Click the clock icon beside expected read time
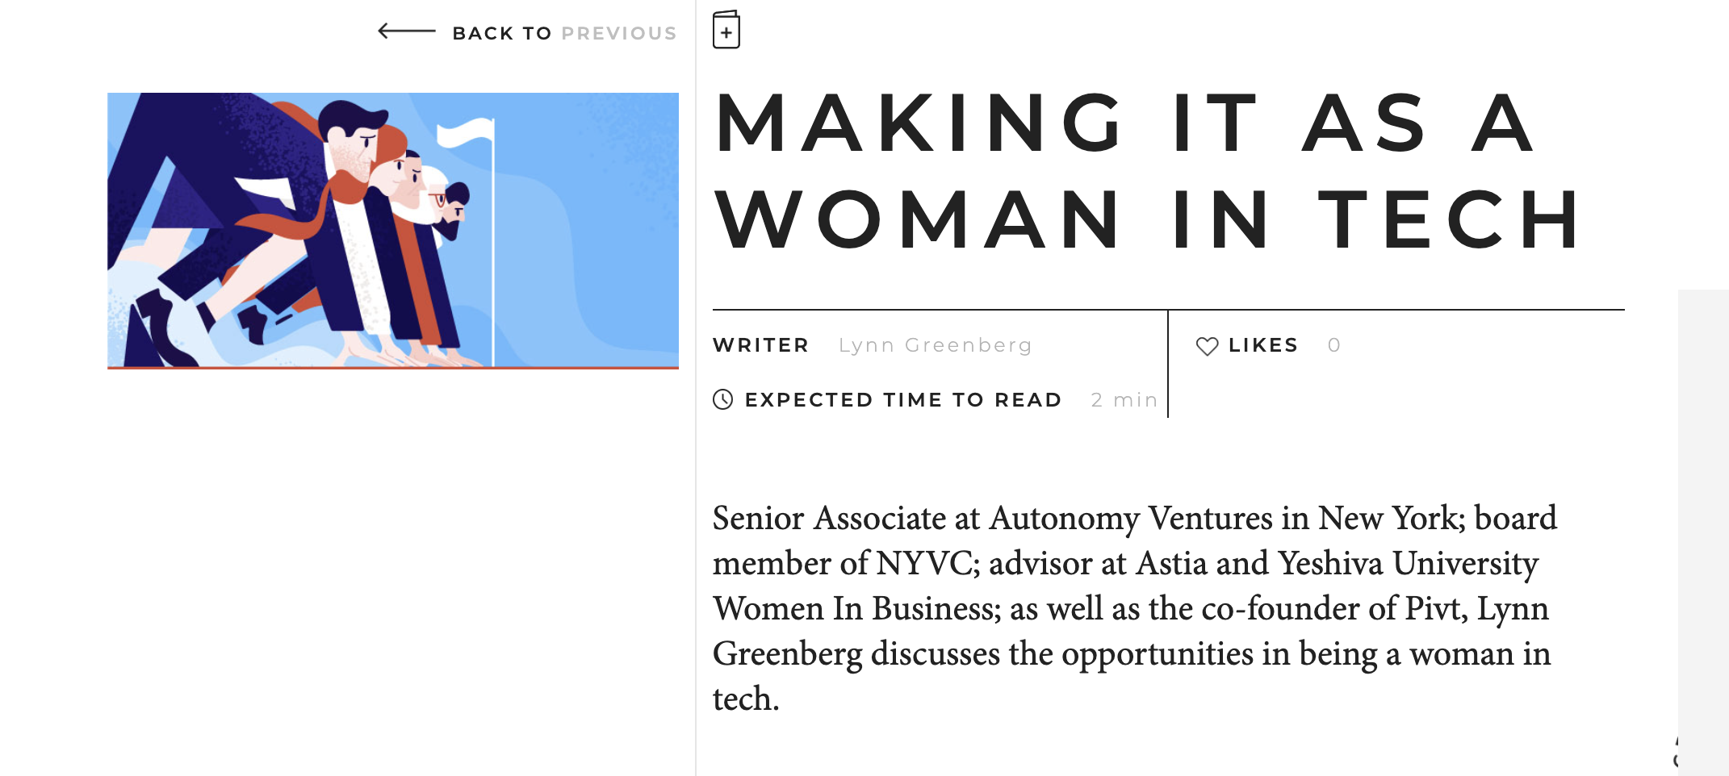 [723, 399]
